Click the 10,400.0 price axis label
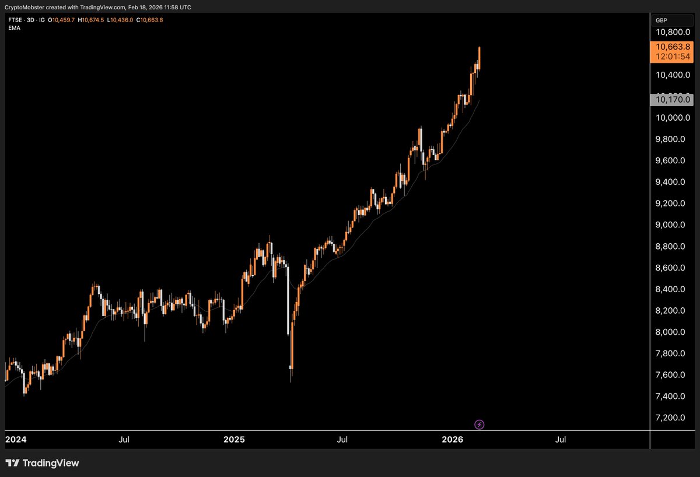700x477 pixels. coord(674,75)
